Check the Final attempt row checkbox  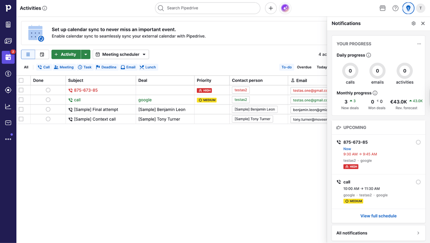tap(21, 109)
